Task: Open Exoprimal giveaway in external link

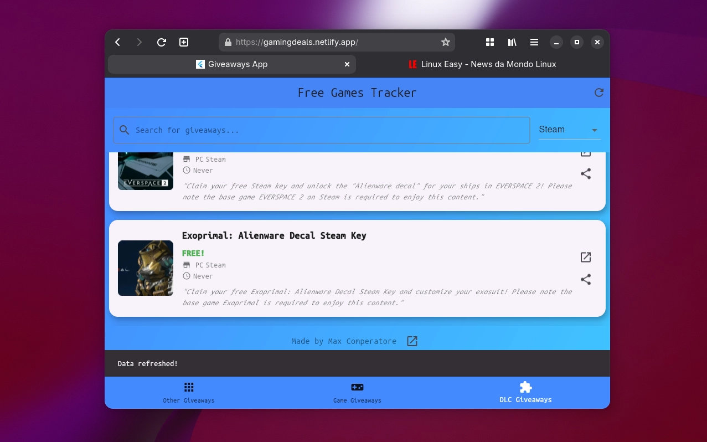Action: pos(586,257)
